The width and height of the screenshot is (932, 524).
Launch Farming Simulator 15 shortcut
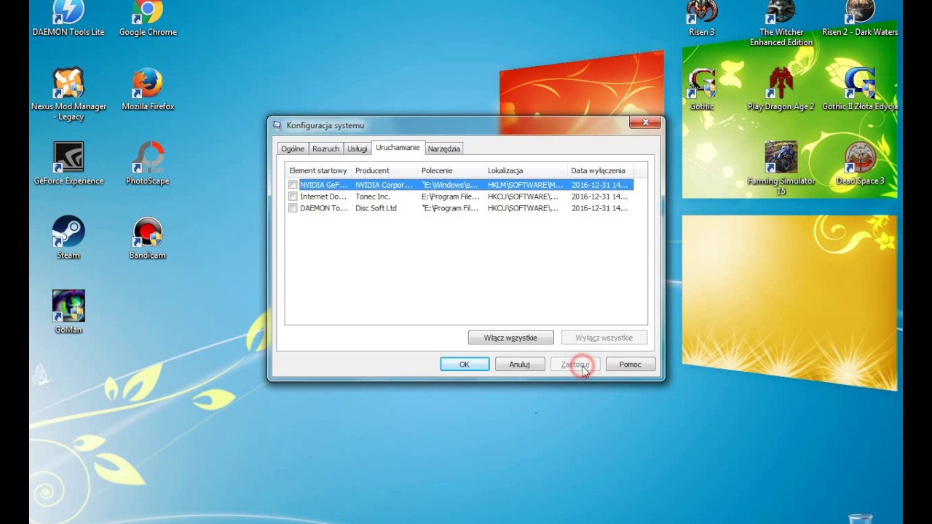click(781, 169)
